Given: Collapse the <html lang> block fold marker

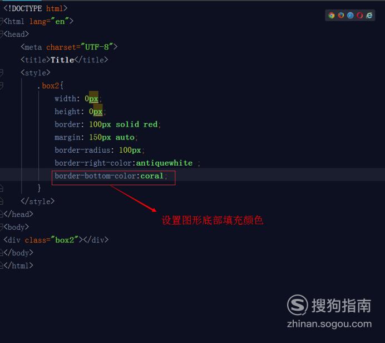Looking at the screenshot, I should pos(2,21).
